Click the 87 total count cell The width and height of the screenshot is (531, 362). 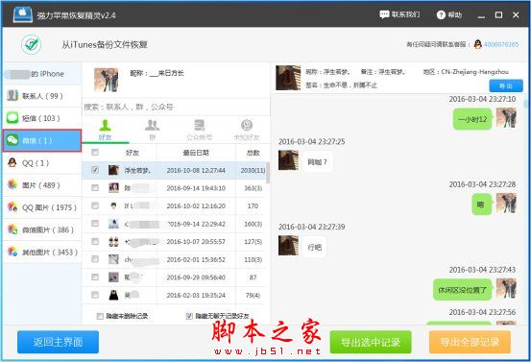[253, 277]
